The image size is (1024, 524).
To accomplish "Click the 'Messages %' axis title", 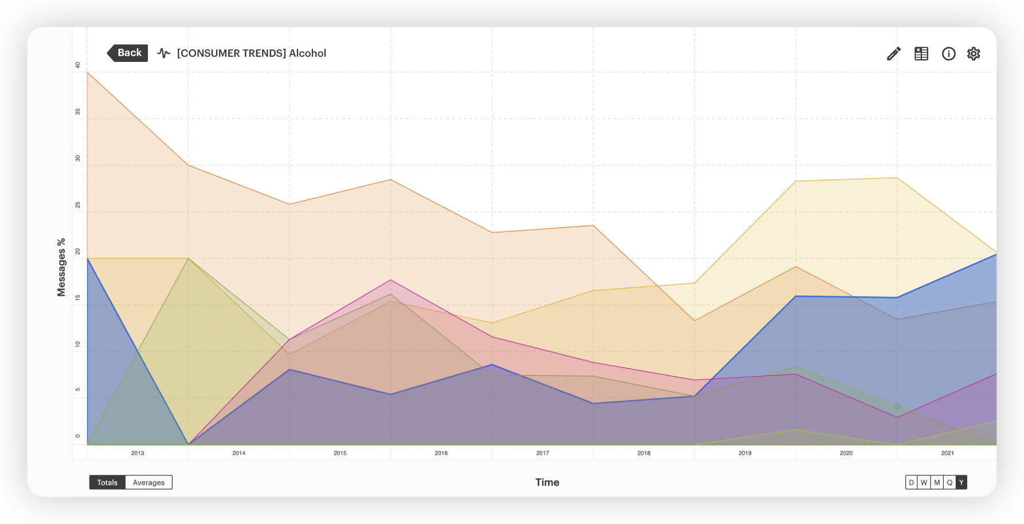I will (61, 267).
